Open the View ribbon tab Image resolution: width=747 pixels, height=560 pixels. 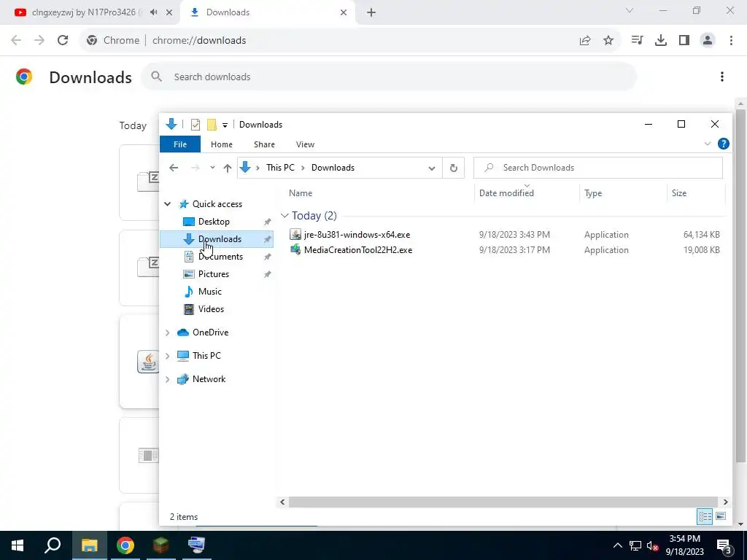[305, 144]
